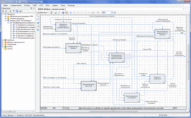Select the IDEF0 A0 diagram tab
191x118 pixels.
[51, 9]
